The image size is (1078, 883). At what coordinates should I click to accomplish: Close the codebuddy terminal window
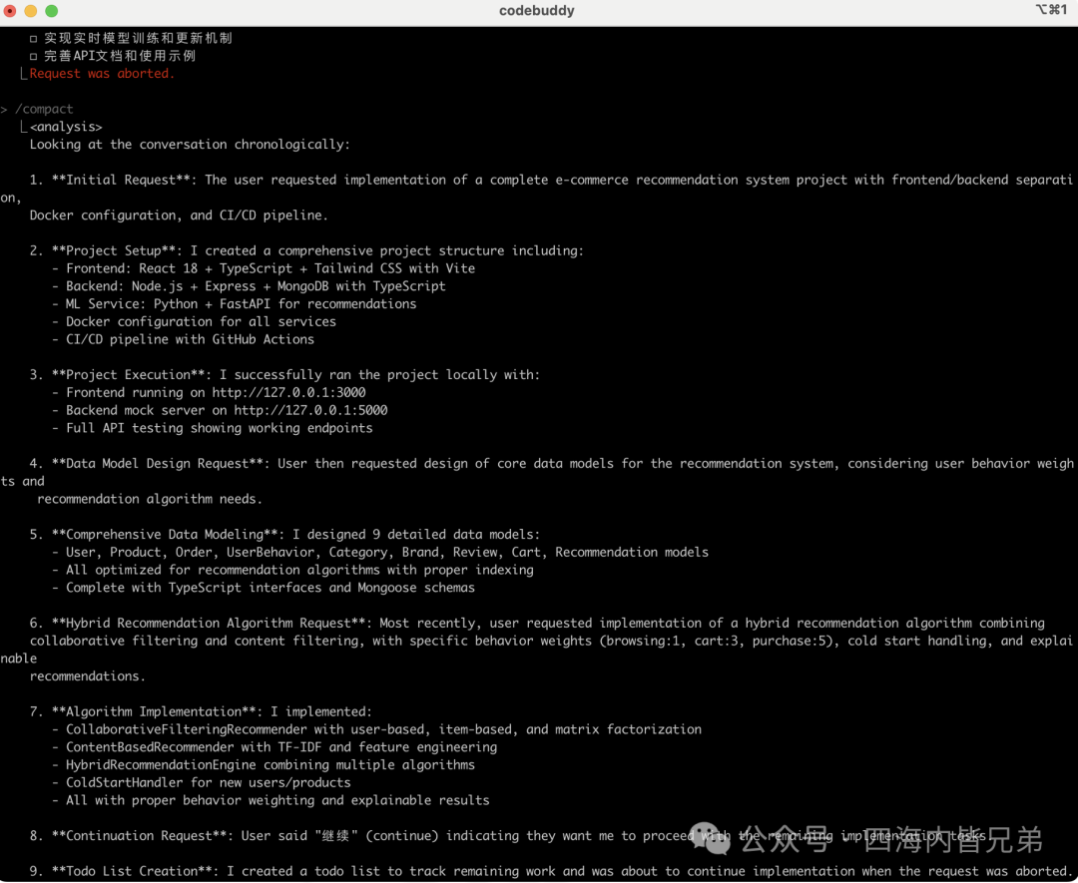(10, 11)
